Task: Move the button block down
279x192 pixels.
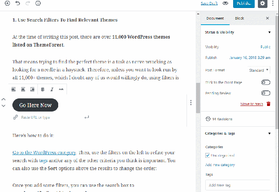Action: tap(4, 106)
